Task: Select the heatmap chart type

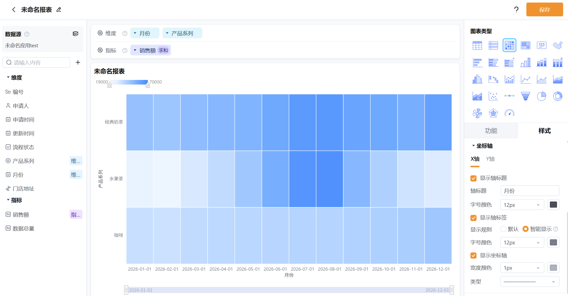Action: coord(509,45)
